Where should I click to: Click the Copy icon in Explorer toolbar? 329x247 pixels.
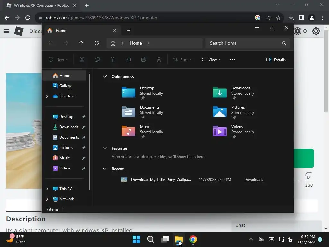(x=97, y=59)
